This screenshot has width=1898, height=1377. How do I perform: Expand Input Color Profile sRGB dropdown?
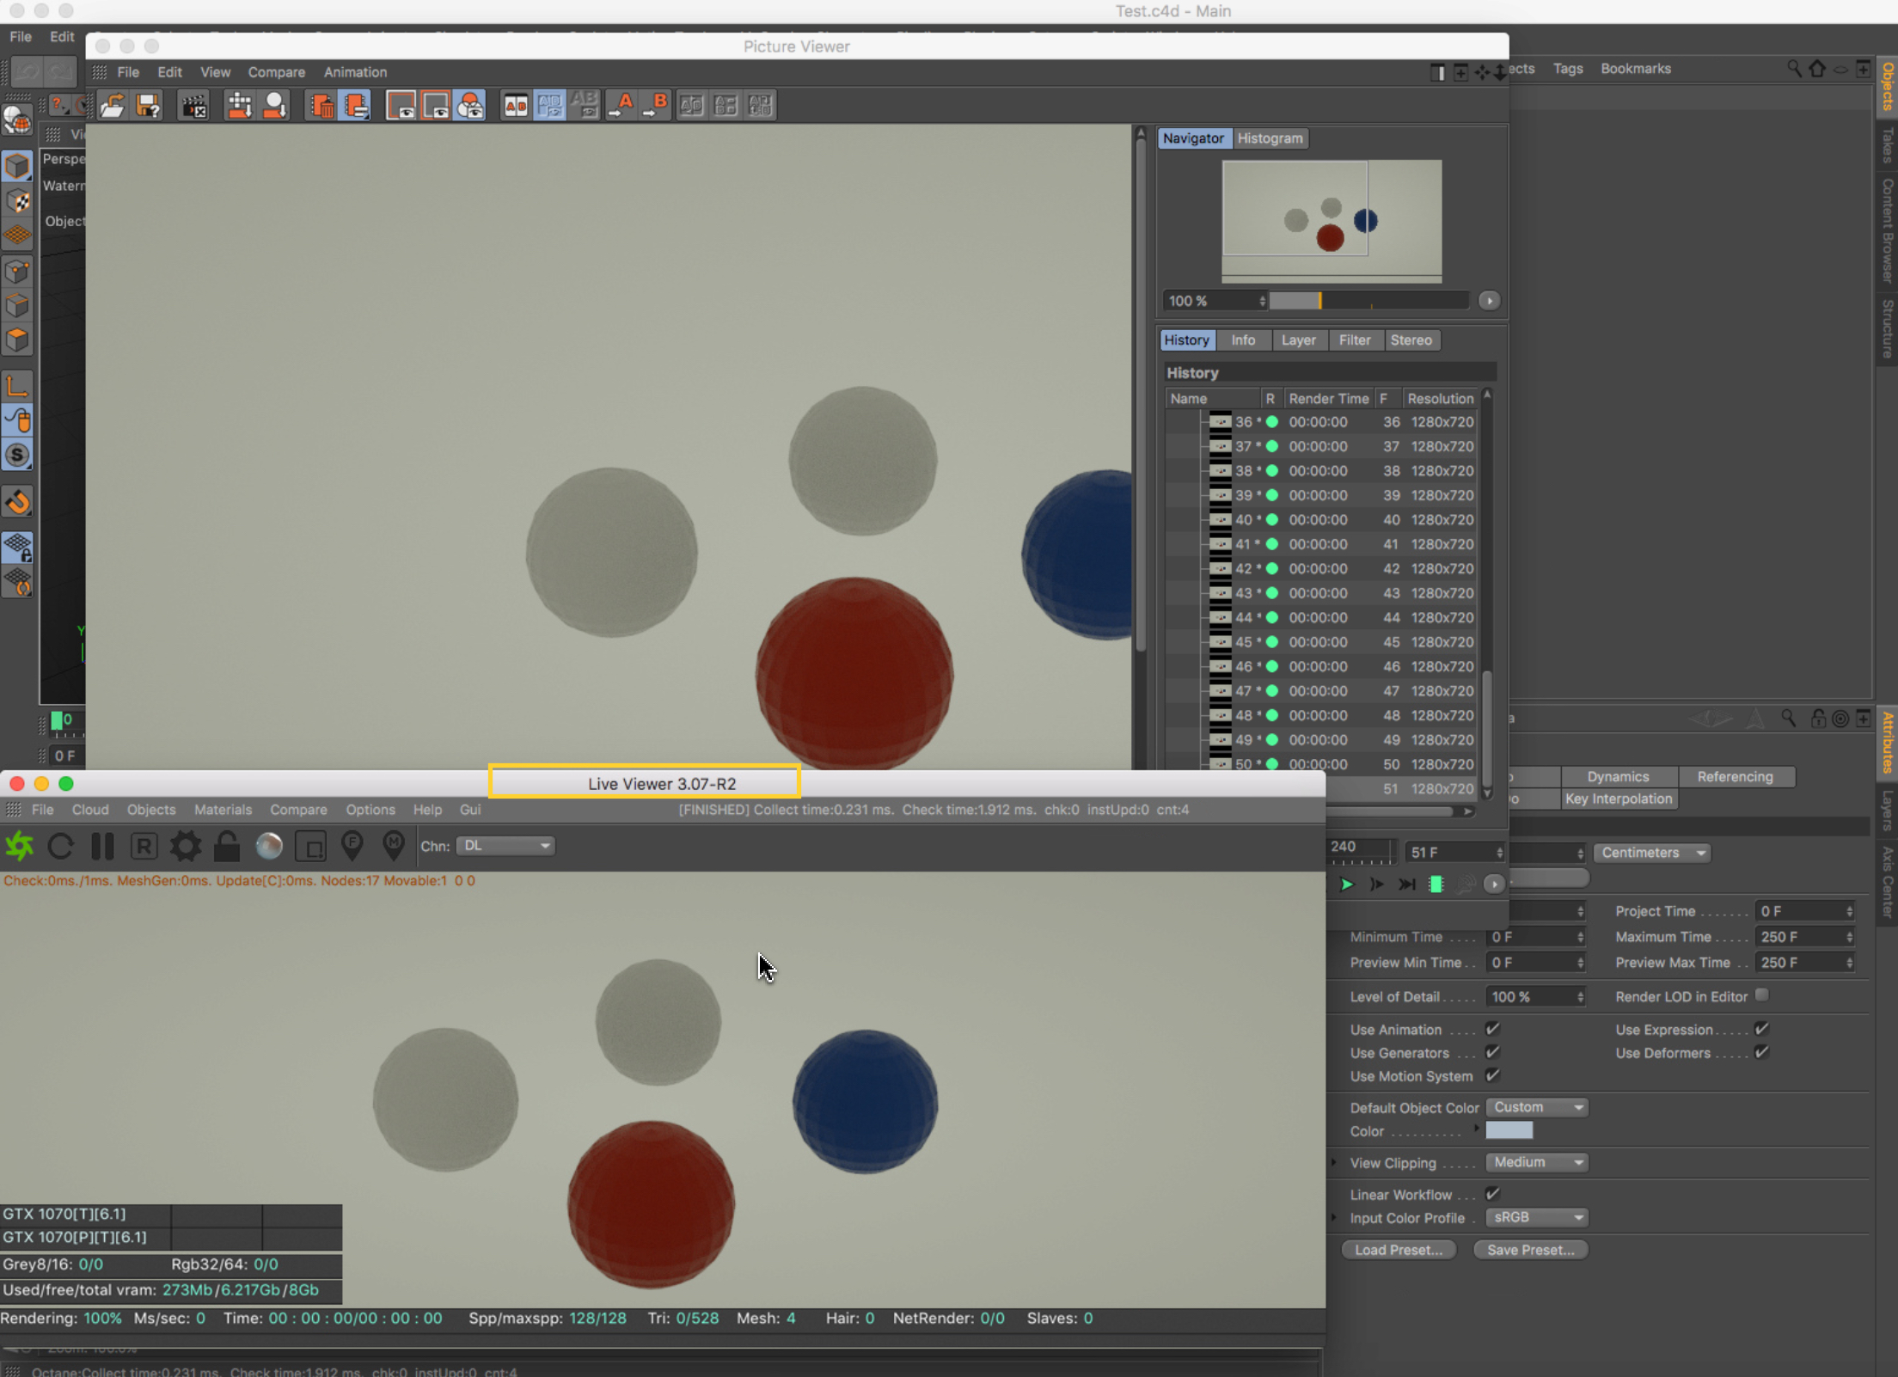coord(1536,1217)
